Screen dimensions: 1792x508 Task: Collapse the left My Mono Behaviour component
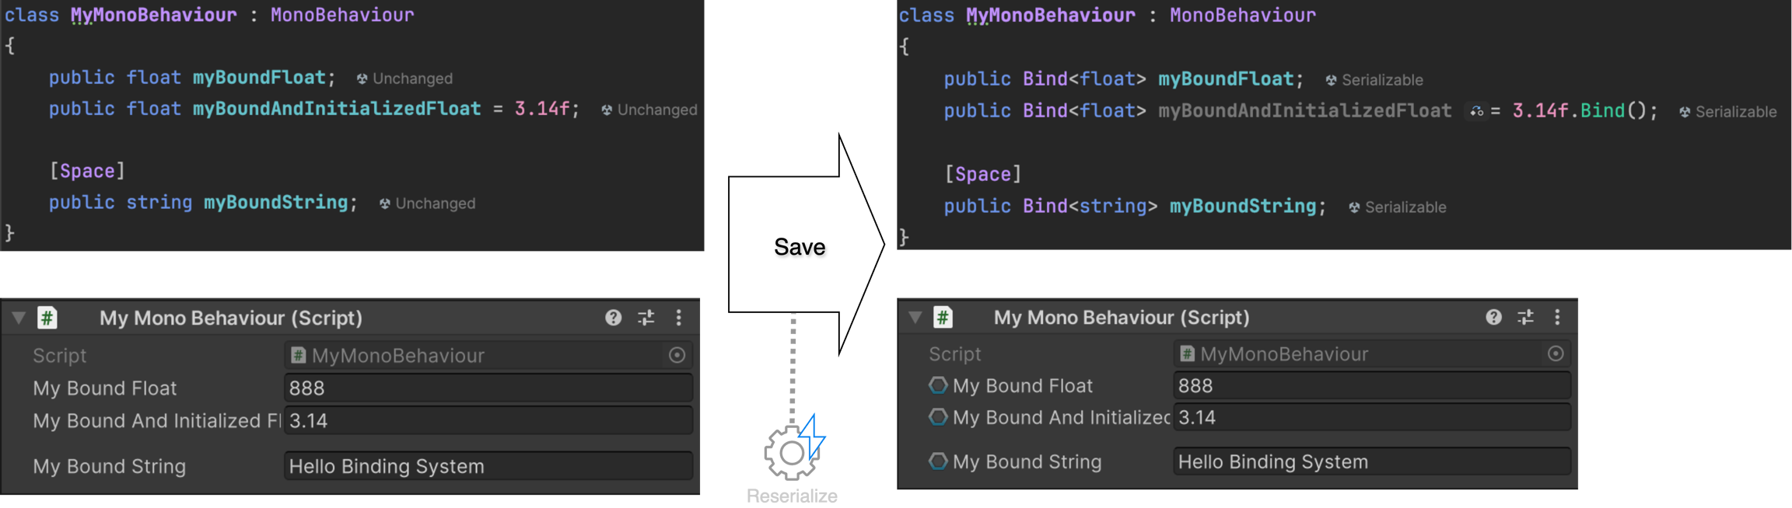(x=19, y=318)
